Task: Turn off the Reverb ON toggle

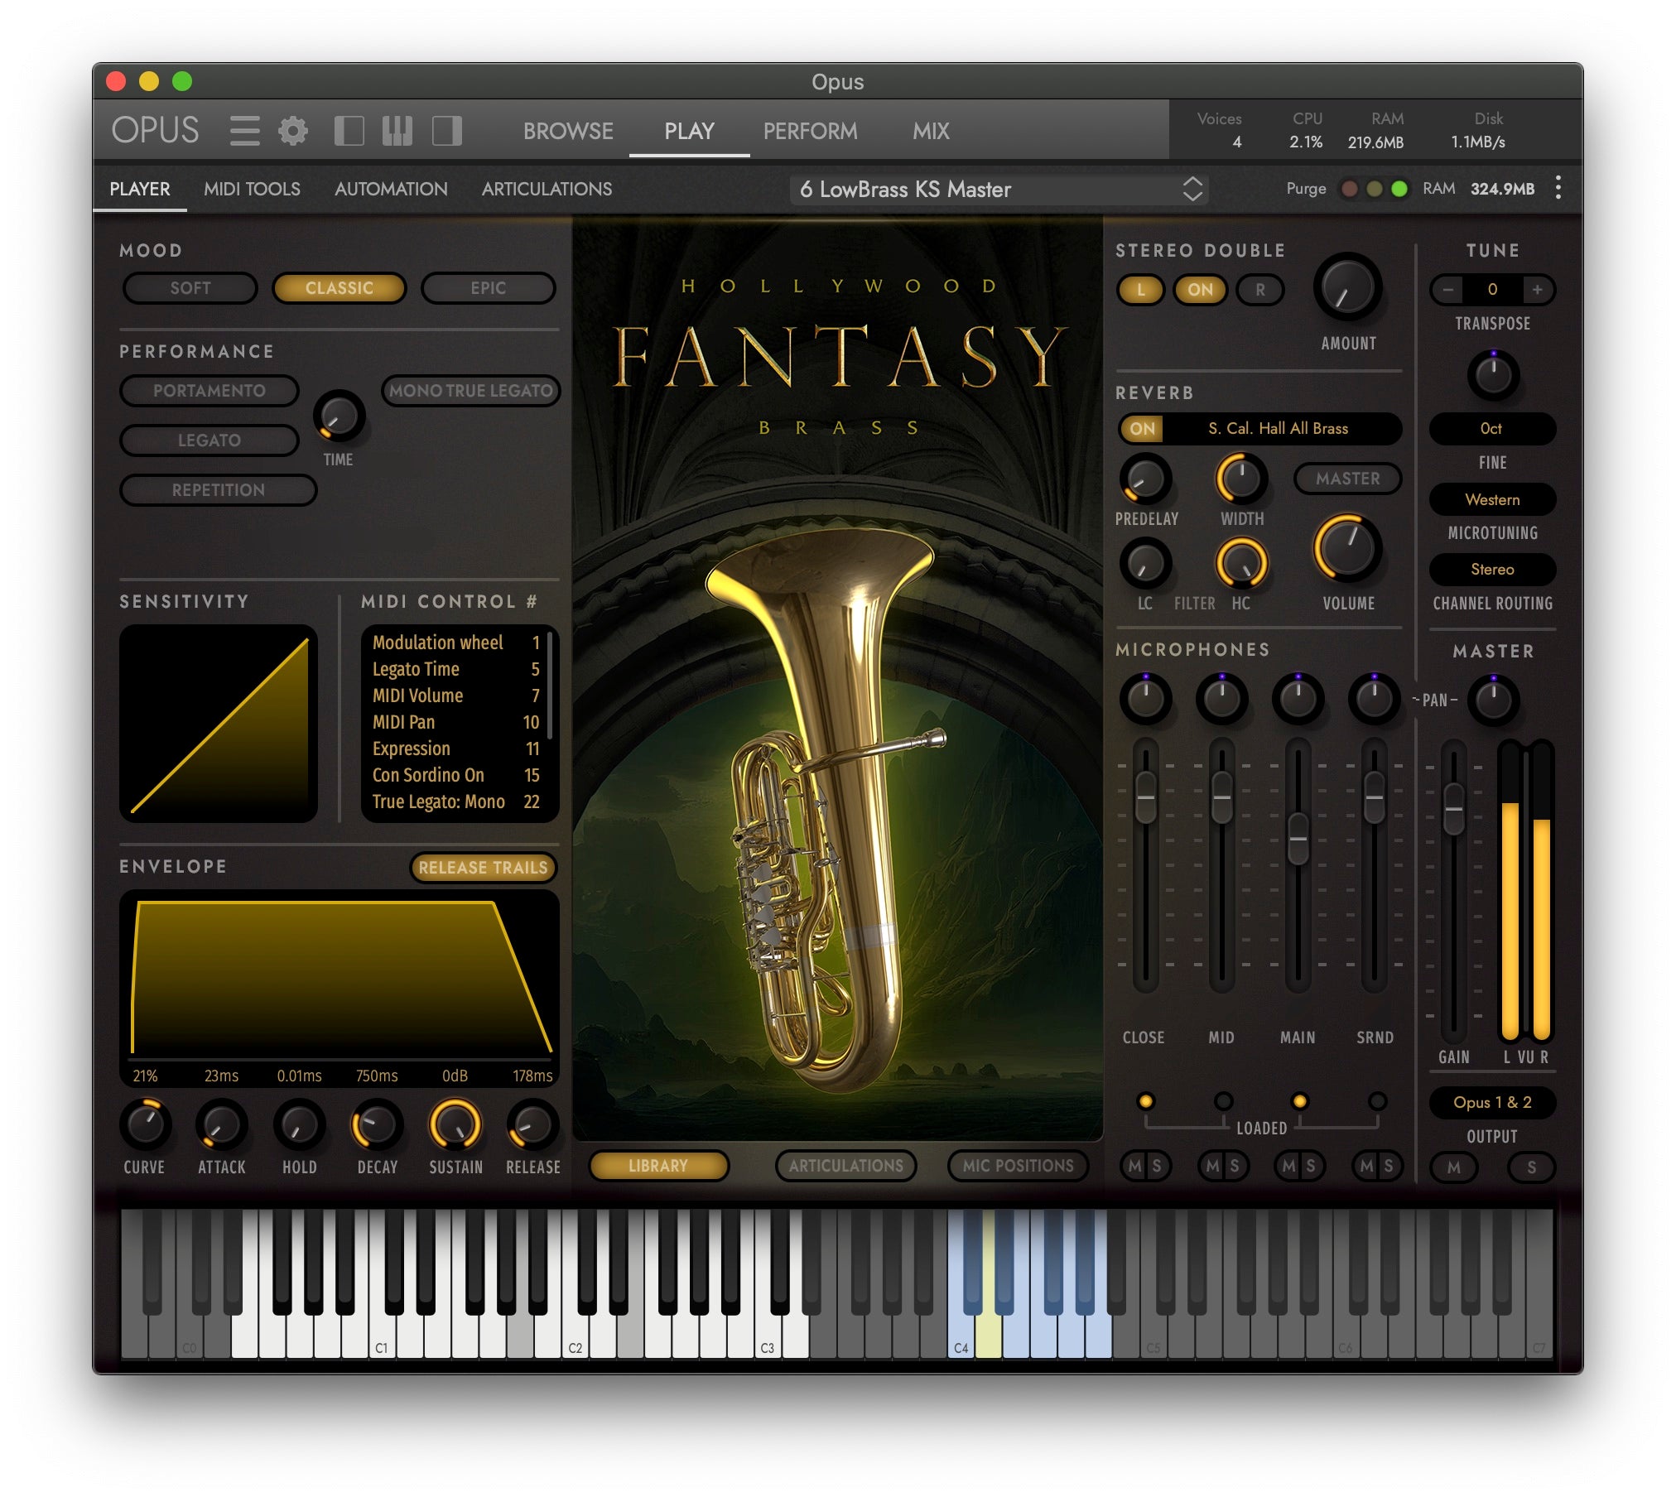Action: [x=1142, y=429]
